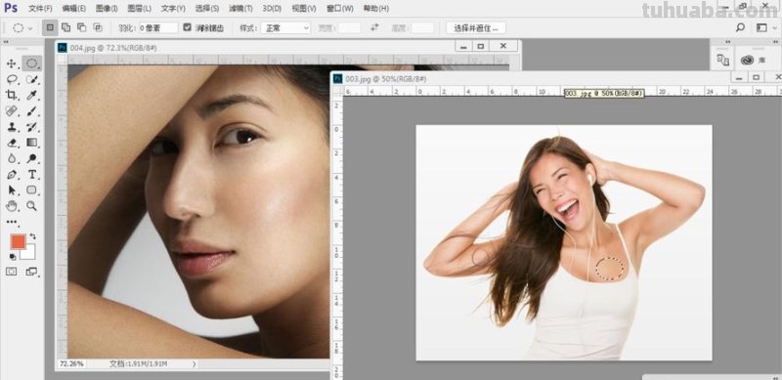Select the Brush tool
The width and height of the screenshot is (782, 380).
pos(32,110)
